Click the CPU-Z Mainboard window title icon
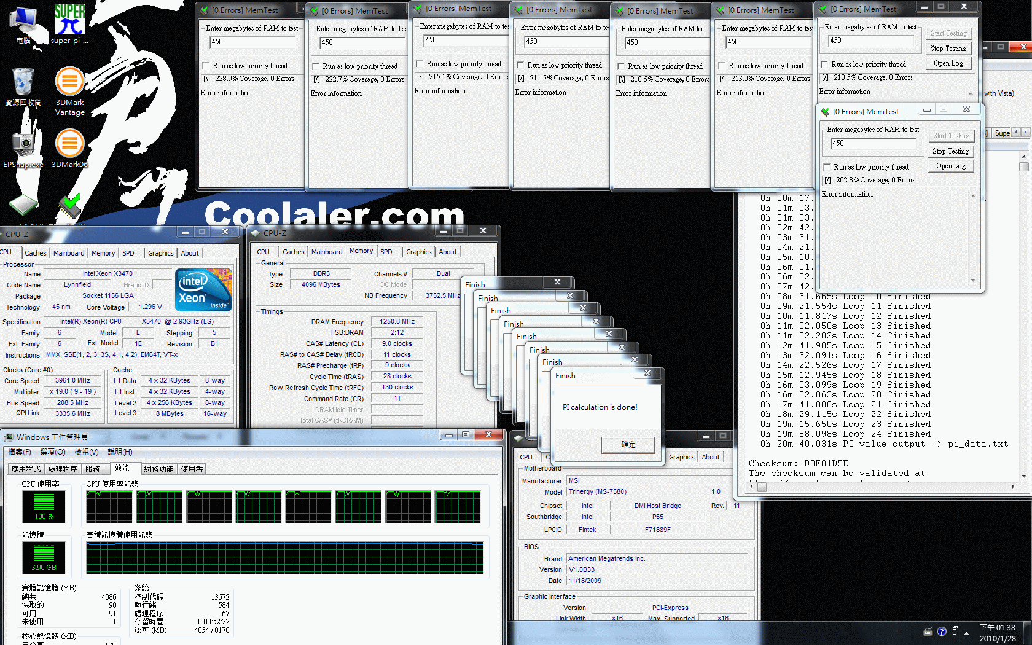Viewport: 1032px width, 645px height. click(518, 437)
